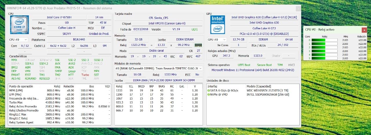Click the L3 cache 9M value

click(104, 46)
